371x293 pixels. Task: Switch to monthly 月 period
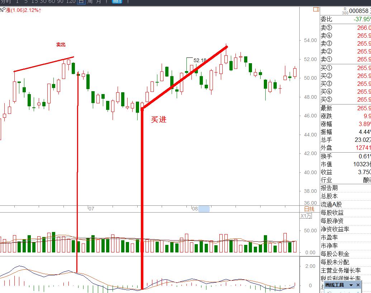[x=99, y=1]
